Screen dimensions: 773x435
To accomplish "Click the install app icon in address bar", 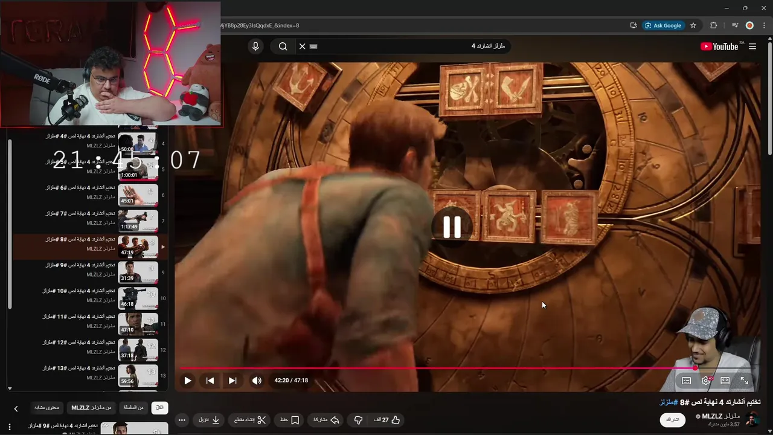I will 633,25.
